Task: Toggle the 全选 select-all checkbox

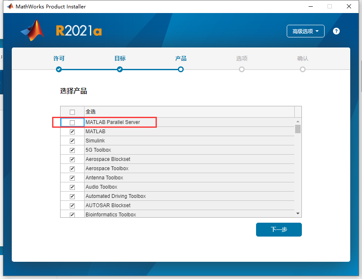Action: coord(72,112)
